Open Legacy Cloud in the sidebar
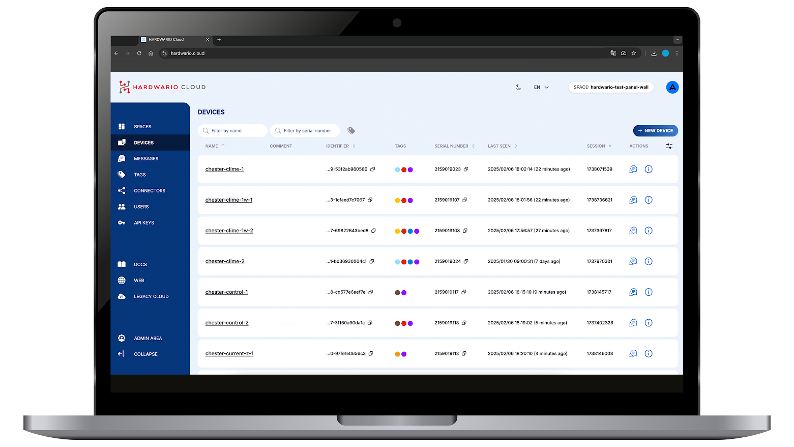Viewport: 794px width, 447px height. coord(150,296)
